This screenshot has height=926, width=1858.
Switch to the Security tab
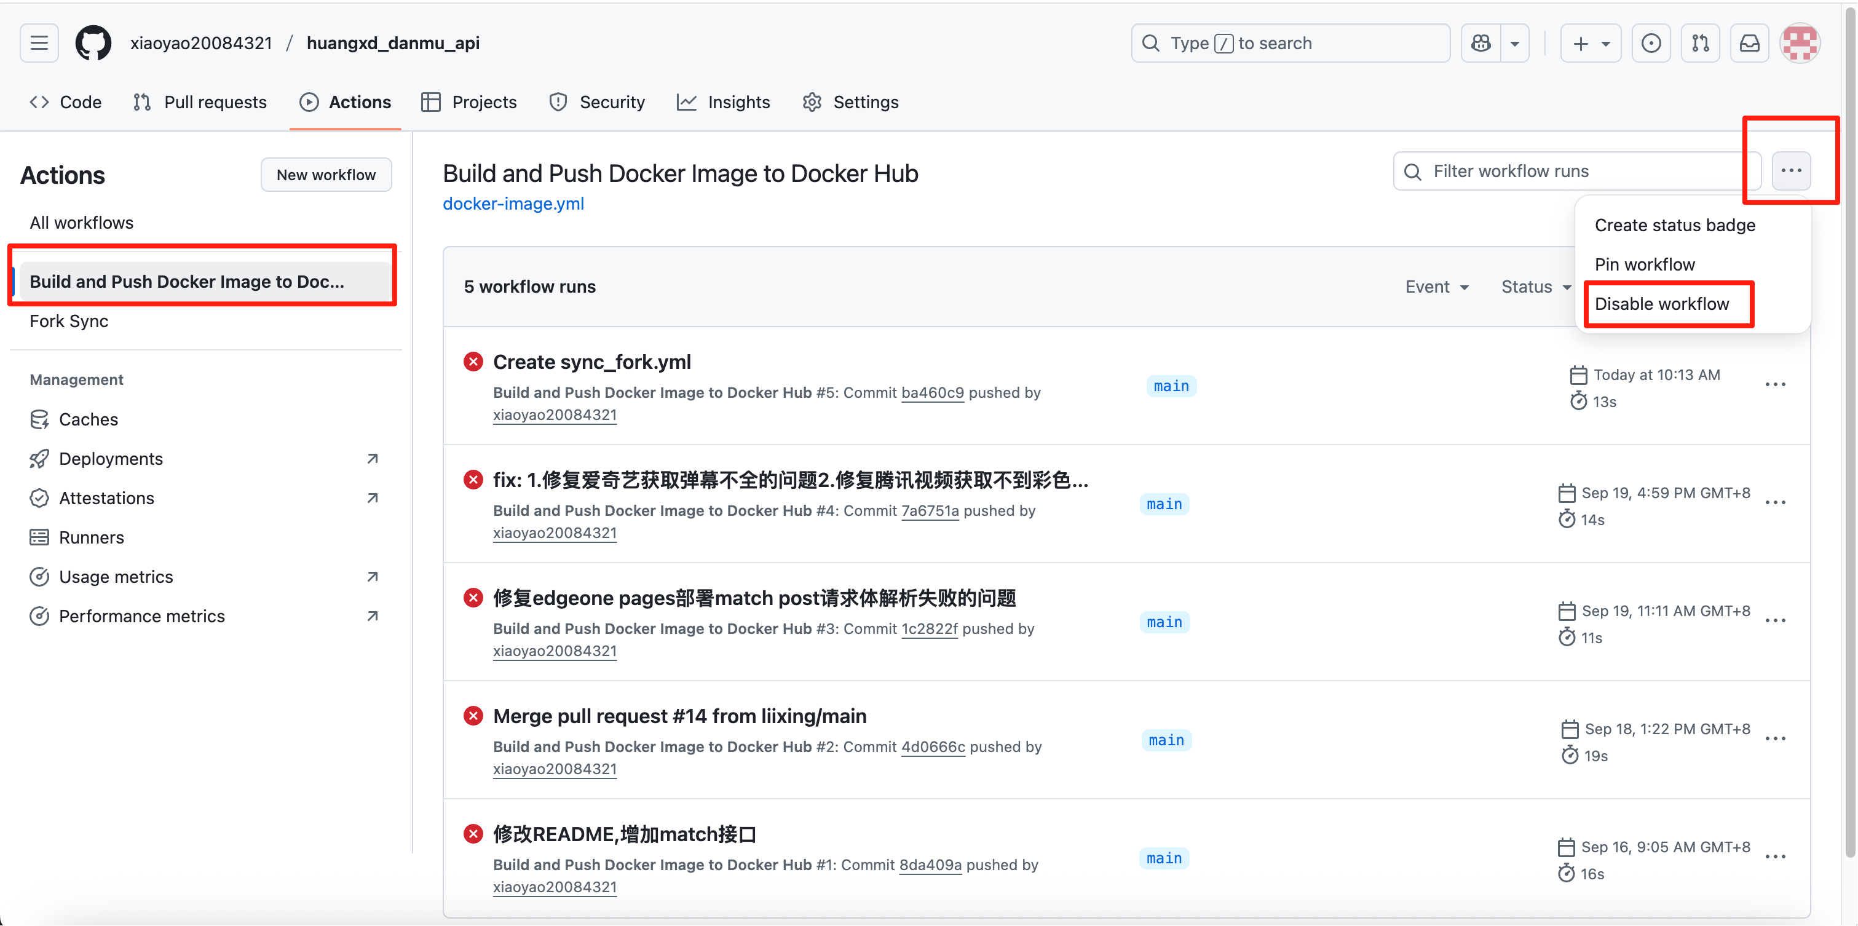(x=597, y=103)
